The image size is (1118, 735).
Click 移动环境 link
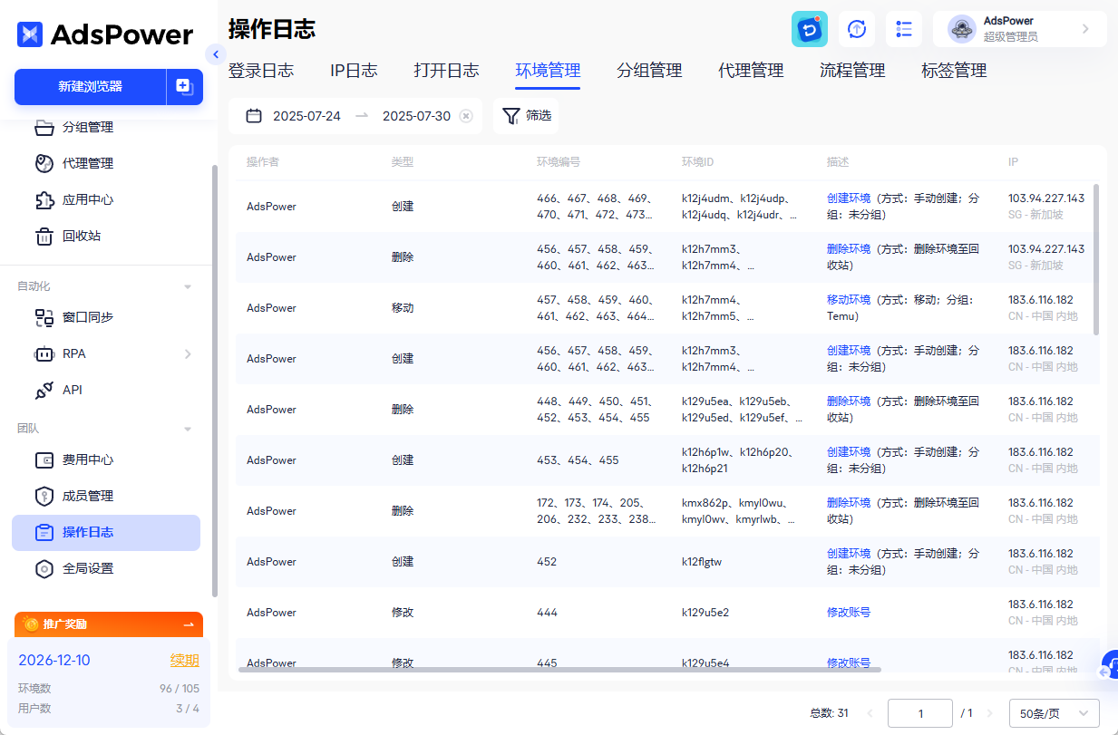[x=849, y=300]
